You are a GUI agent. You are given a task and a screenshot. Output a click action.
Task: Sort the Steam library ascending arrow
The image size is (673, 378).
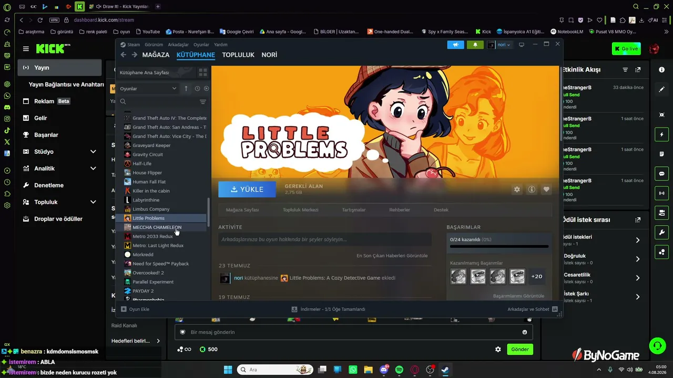pos(186,88)
